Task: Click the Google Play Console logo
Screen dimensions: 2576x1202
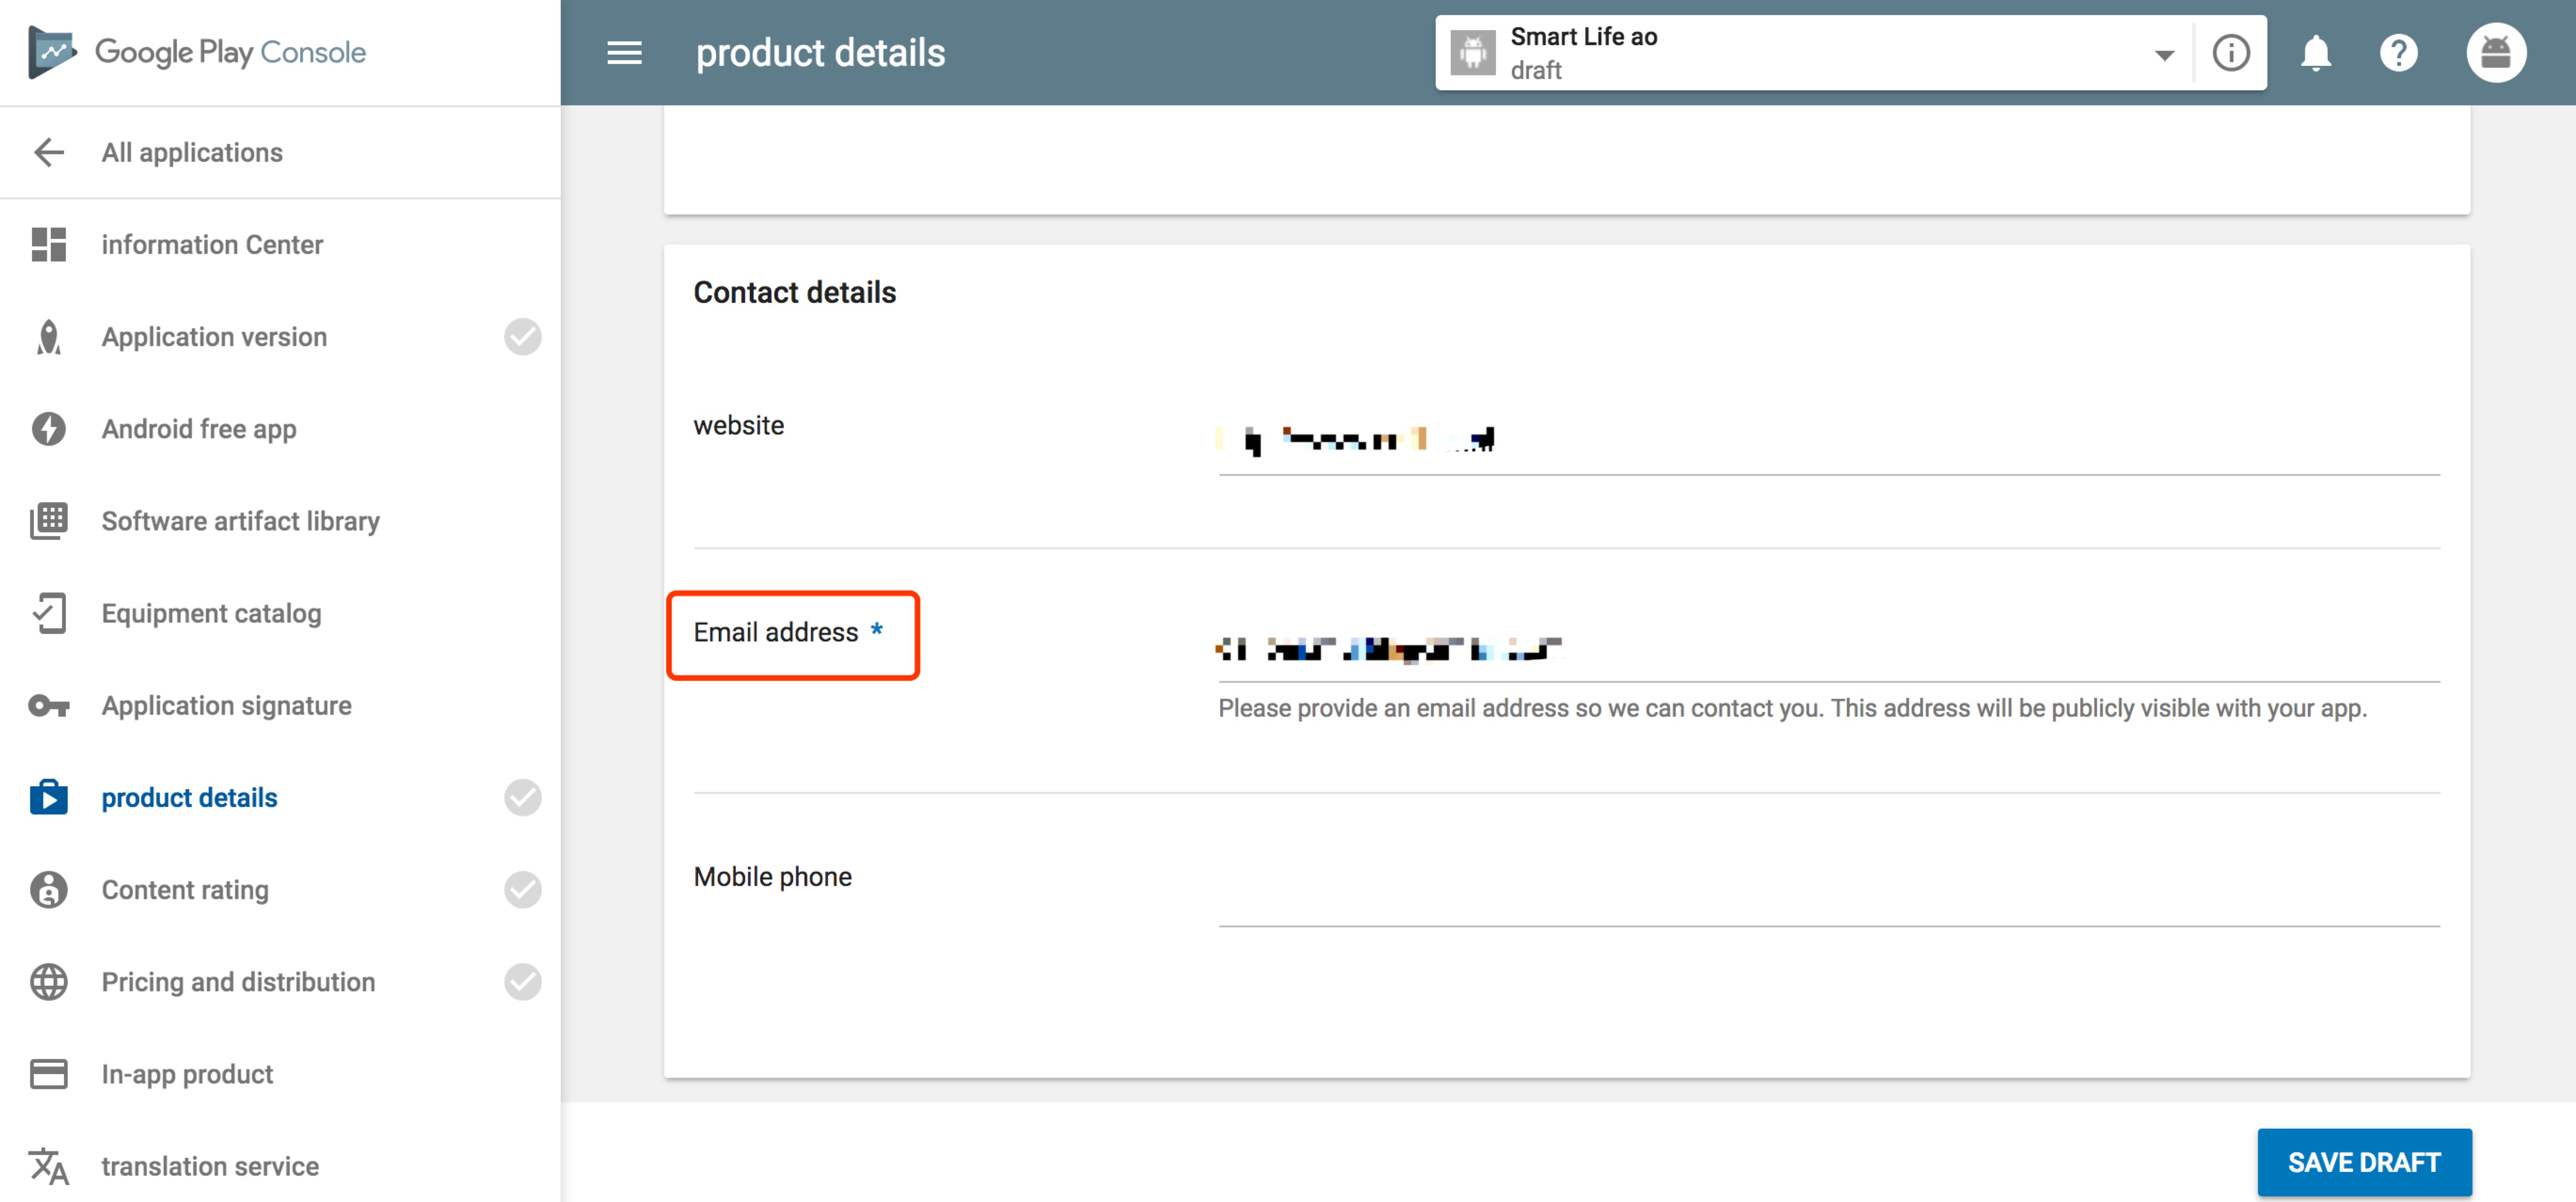Action: (x=198, y=52)
